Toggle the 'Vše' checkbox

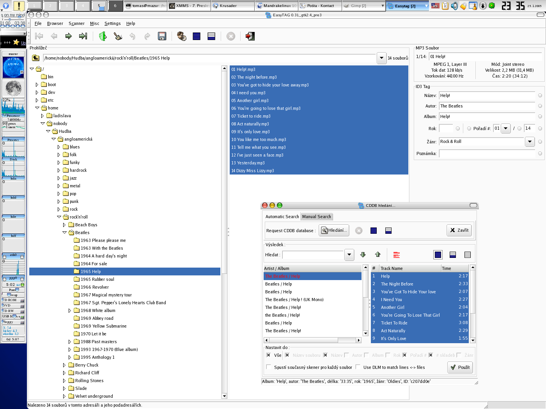coord(268,355)
